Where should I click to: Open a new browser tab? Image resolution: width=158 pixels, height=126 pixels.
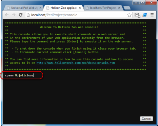pos(127,8)
